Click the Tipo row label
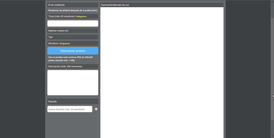 (x=73, y=37)
